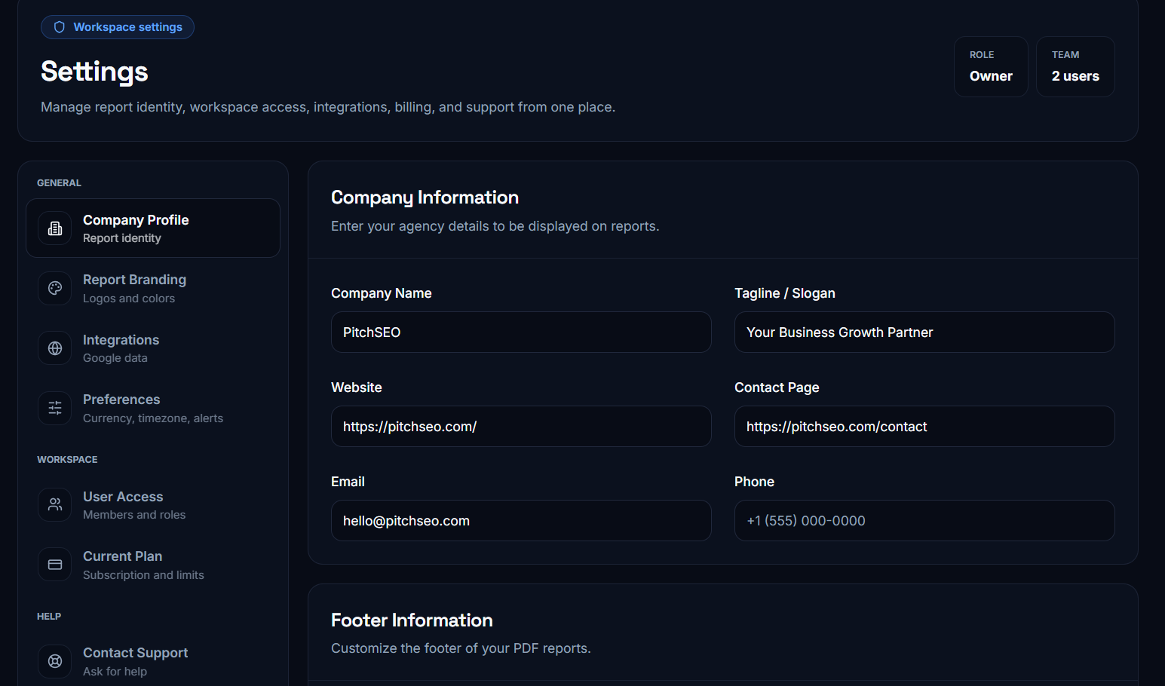
Task: View the Current Plan section
Action: click(153, 565)
